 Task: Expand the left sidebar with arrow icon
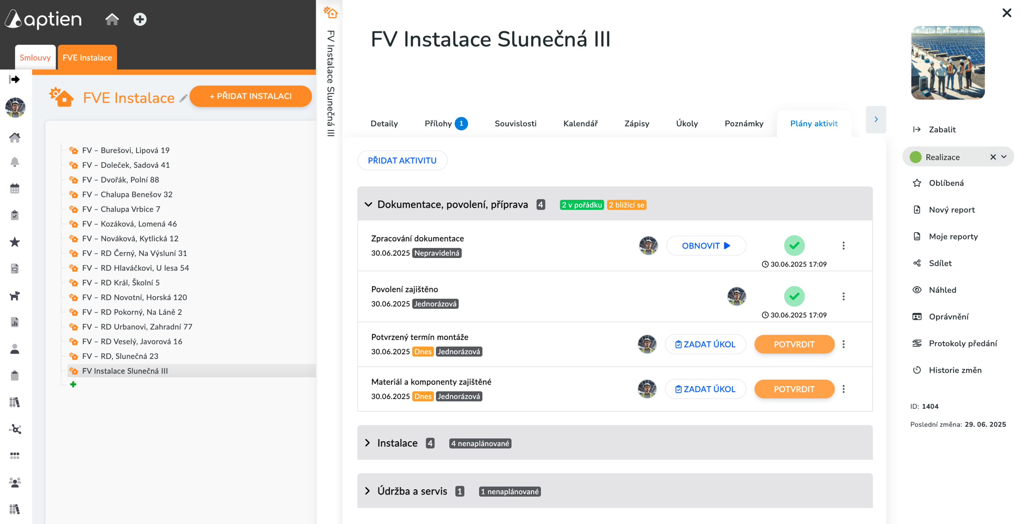point(15,80)
